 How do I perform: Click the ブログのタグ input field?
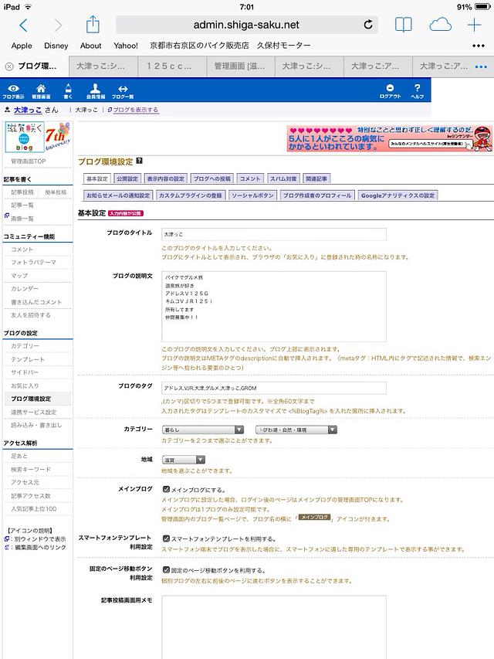273,388
